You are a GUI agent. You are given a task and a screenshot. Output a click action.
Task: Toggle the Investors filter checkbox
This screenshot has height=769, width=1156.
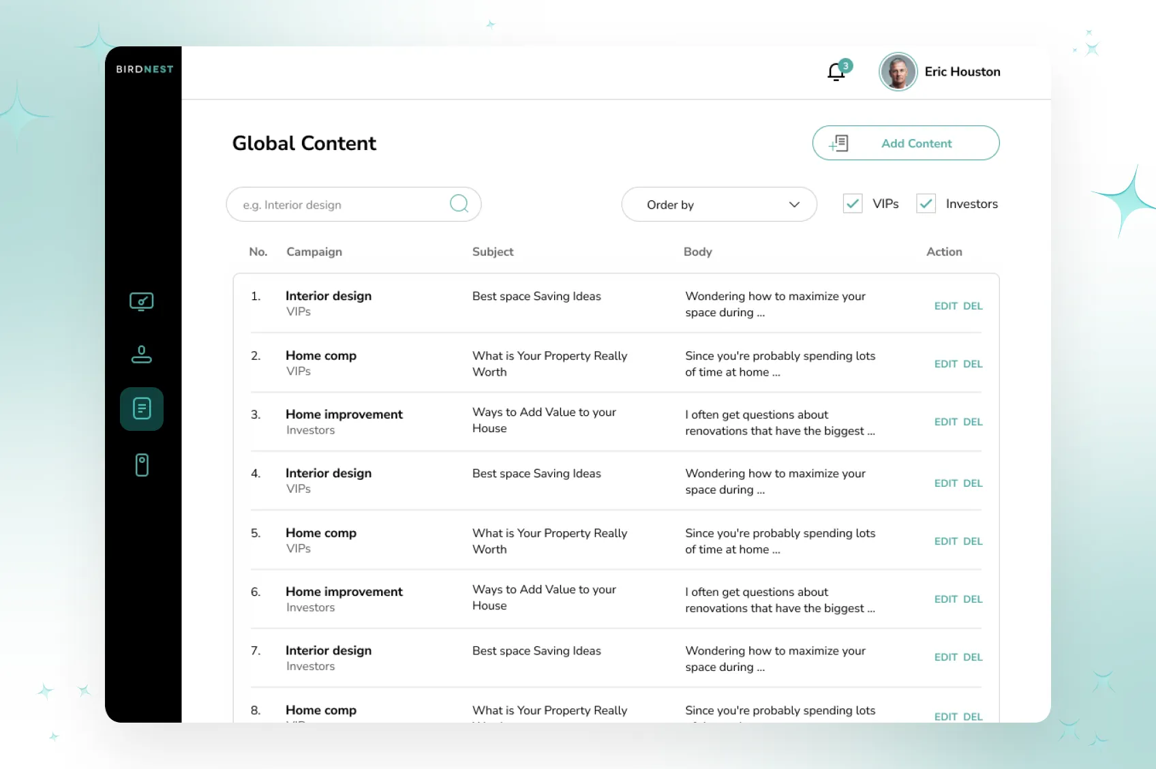926,204
